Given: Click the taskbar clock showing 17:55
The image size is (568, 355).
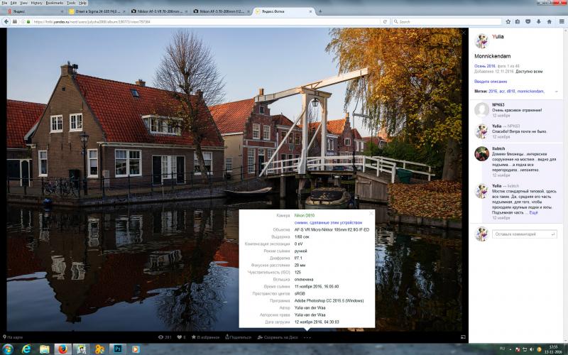Looking at the screenshot, I should coord(553,349).
